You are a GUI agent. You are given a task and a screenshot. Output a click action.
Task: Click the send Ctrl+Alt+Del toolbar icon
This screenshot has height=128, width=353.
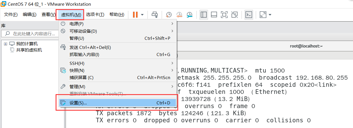pyautogui.click(x=155, y=15)
